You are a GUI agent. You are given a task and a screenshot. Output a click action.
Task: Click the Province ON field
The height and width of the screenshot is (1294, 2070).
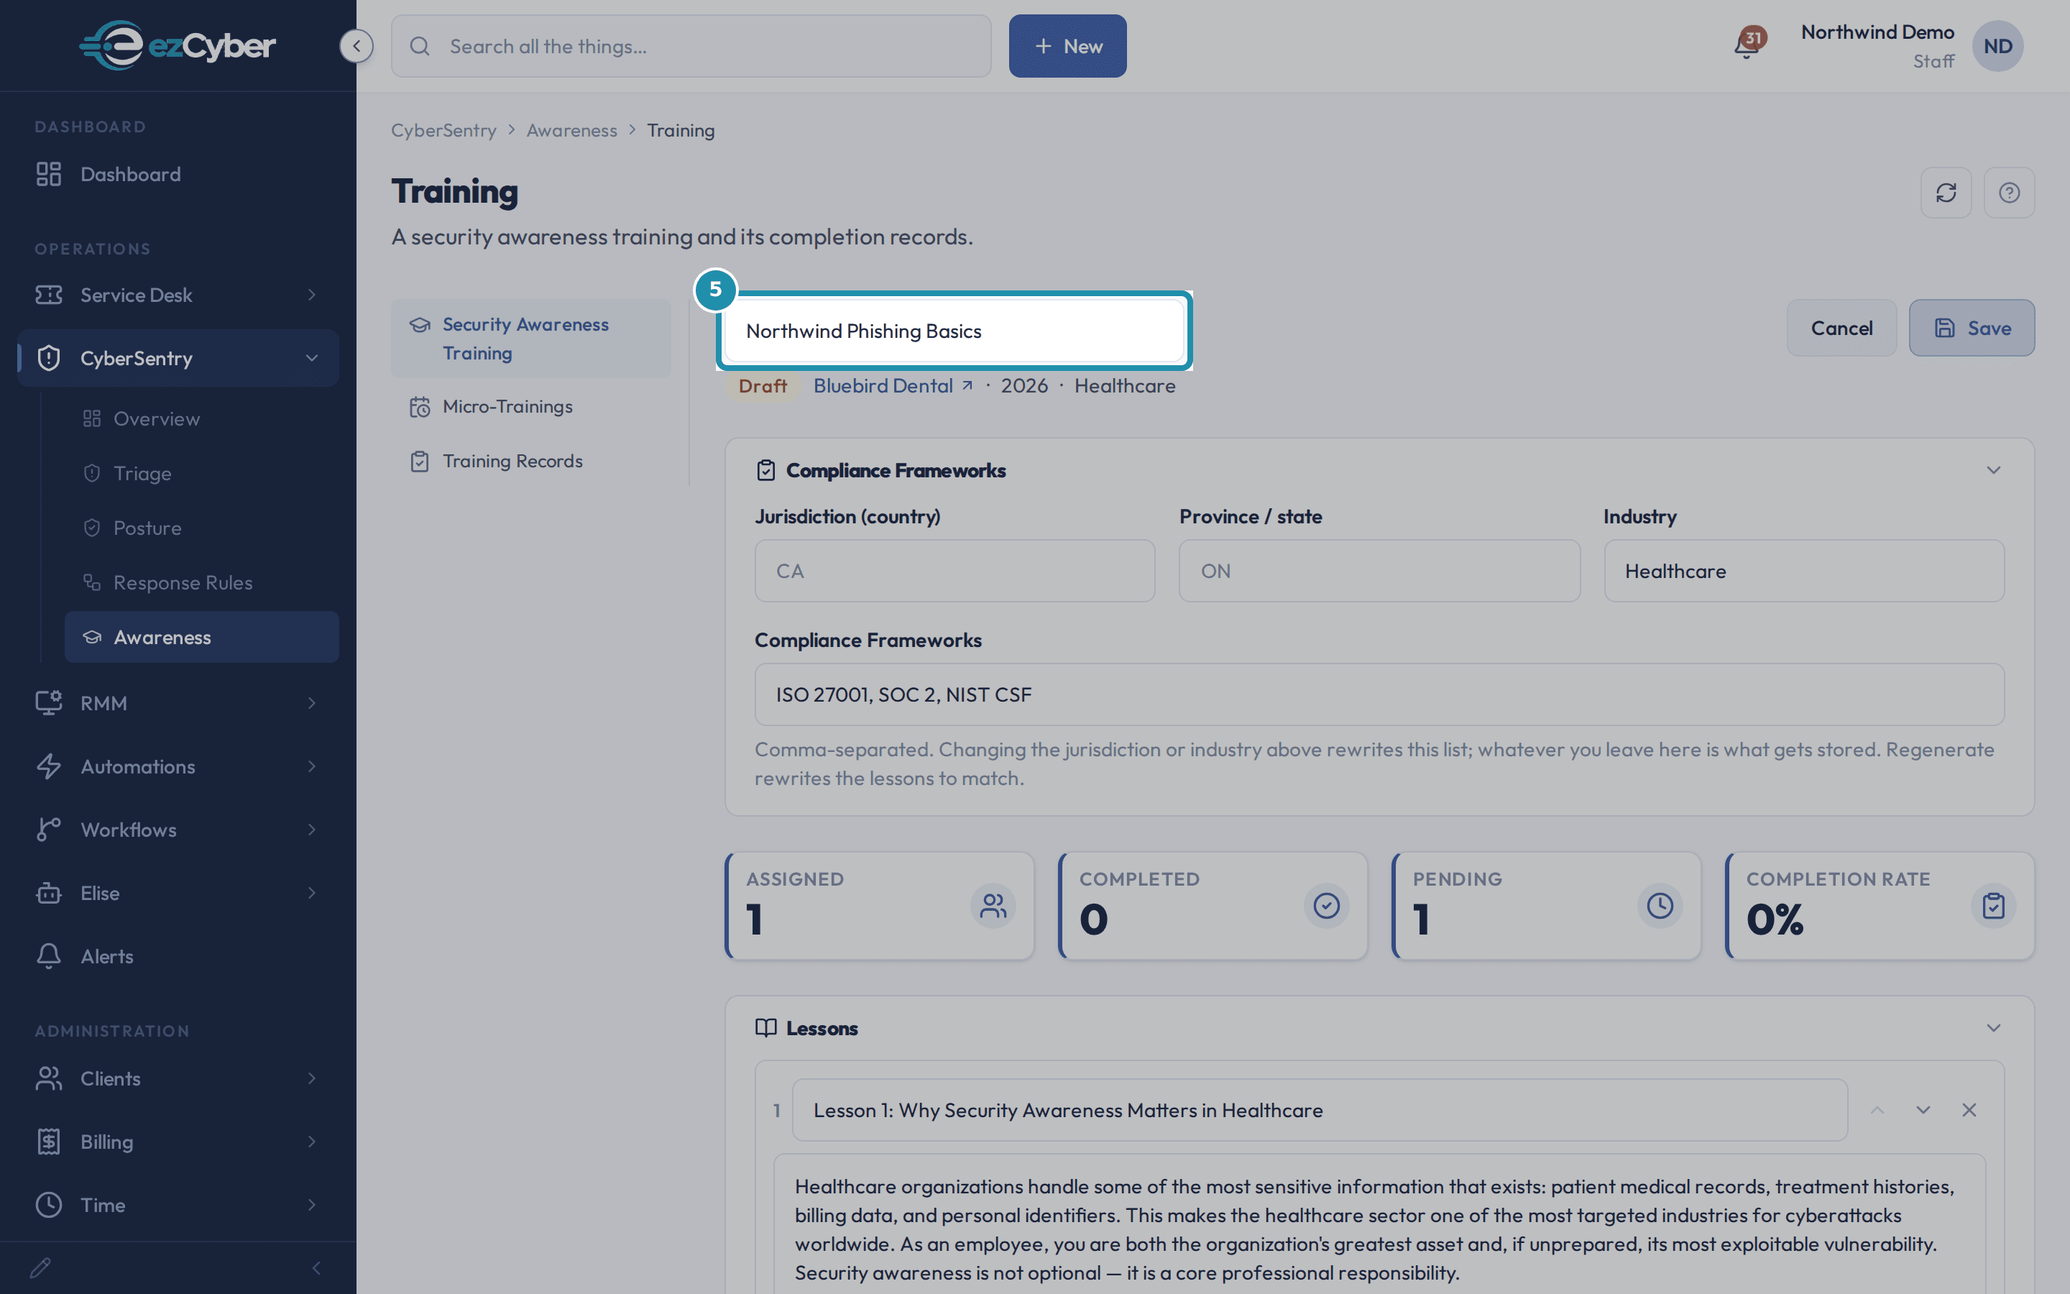1379,571
